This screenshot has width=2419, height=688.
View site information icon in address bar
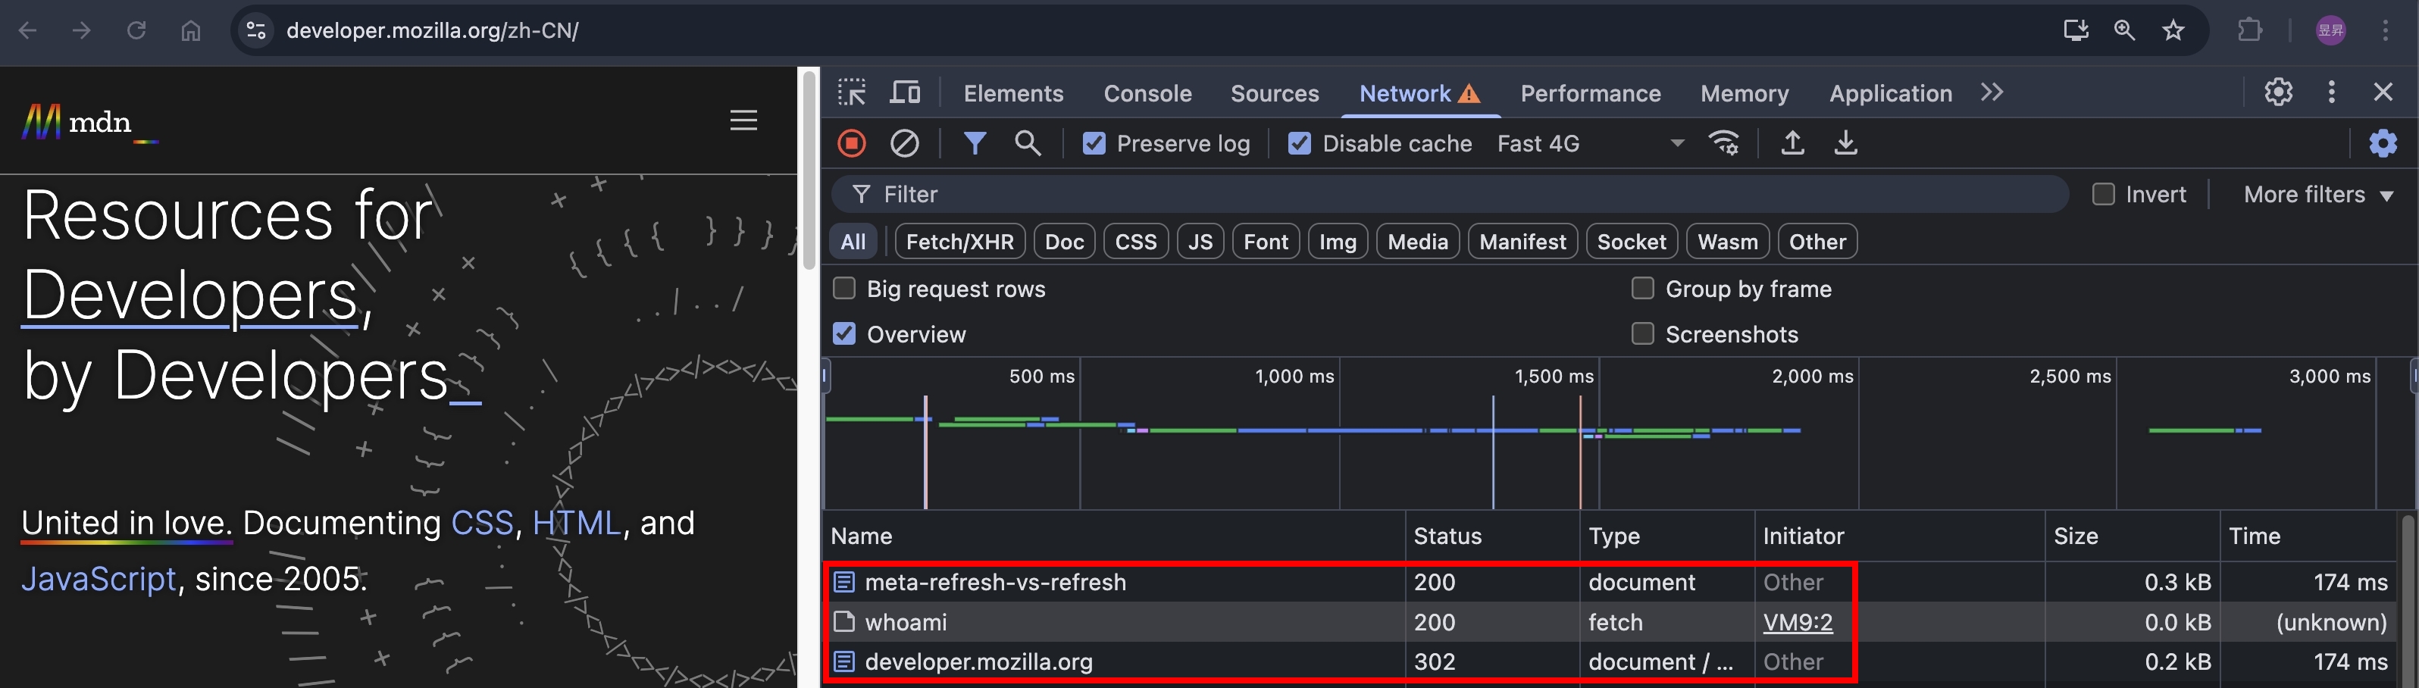tap(256, 31)
